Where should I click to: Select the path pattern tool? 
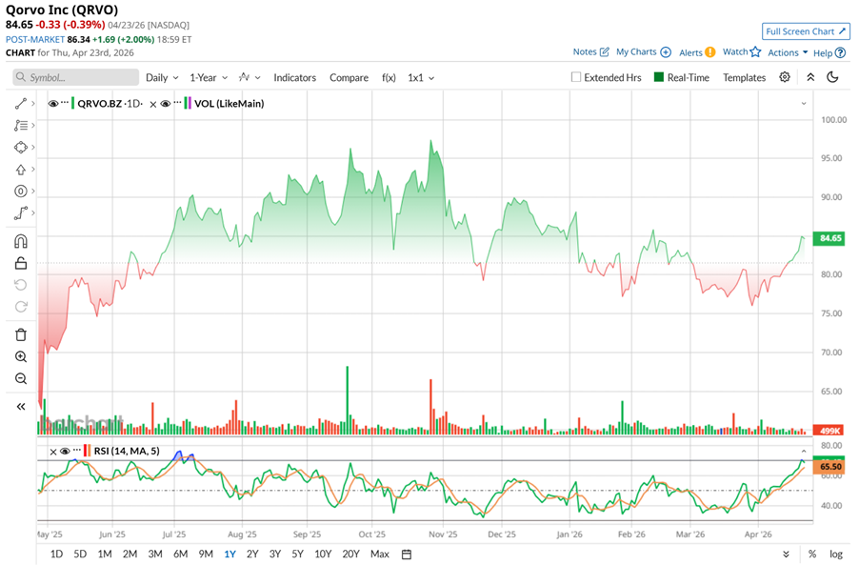(x=21, y=213)
